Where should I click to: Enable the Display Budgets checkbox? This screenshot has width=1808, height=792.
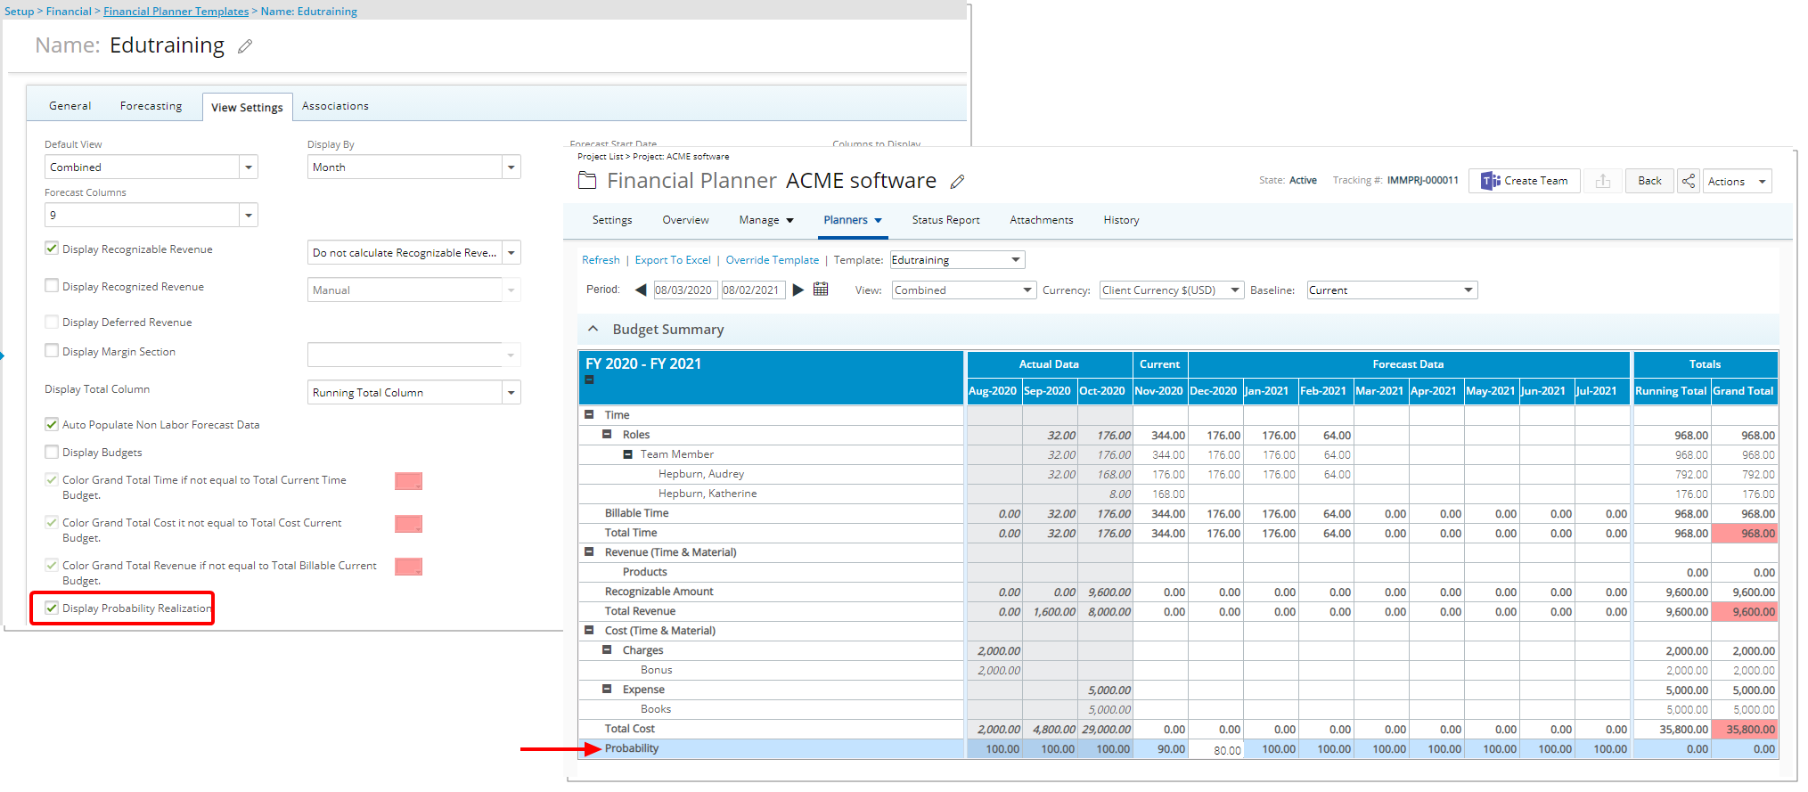[52, 452]
